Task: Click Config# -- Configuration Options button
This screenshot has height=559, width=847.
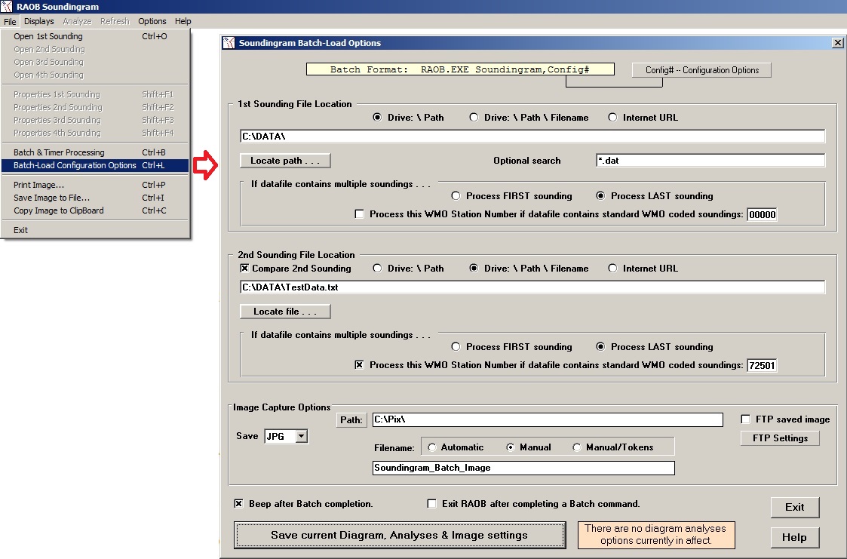Action: pos(701,70)
